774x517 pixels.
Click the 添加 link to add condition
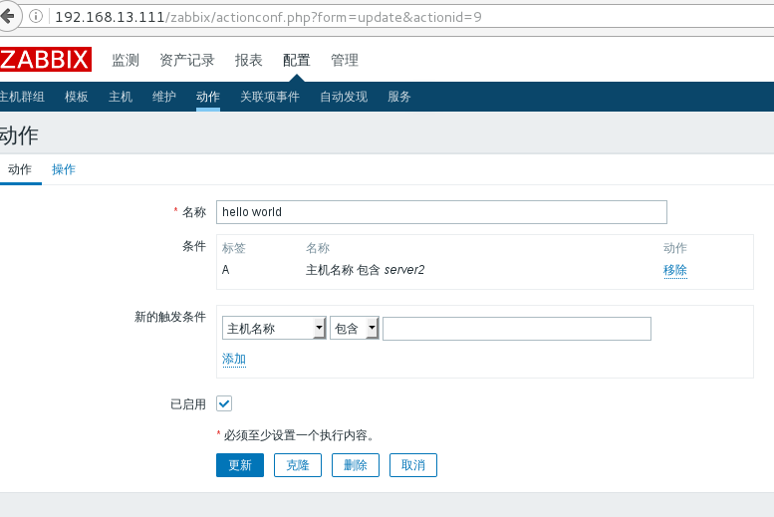tap(234, 359)
